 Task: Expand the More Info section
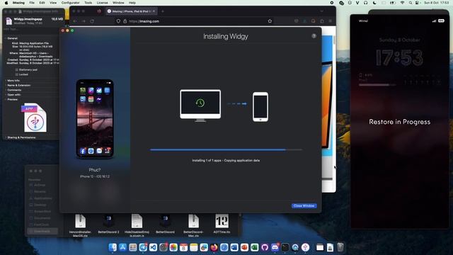6,81
